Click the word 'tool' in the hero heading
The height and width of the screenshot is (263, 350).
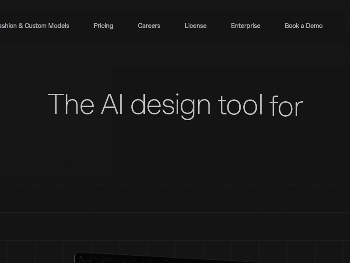[x=240, y=105]
